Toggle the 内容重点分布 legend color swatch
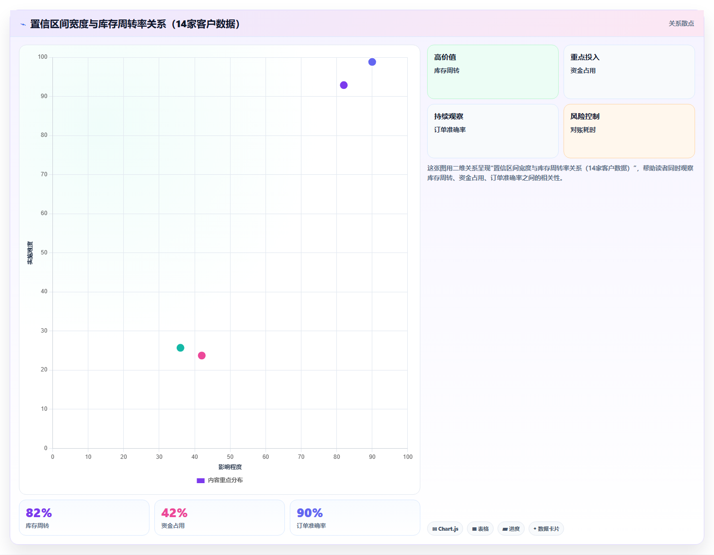The image size is (714, 555). coord(200,480)
